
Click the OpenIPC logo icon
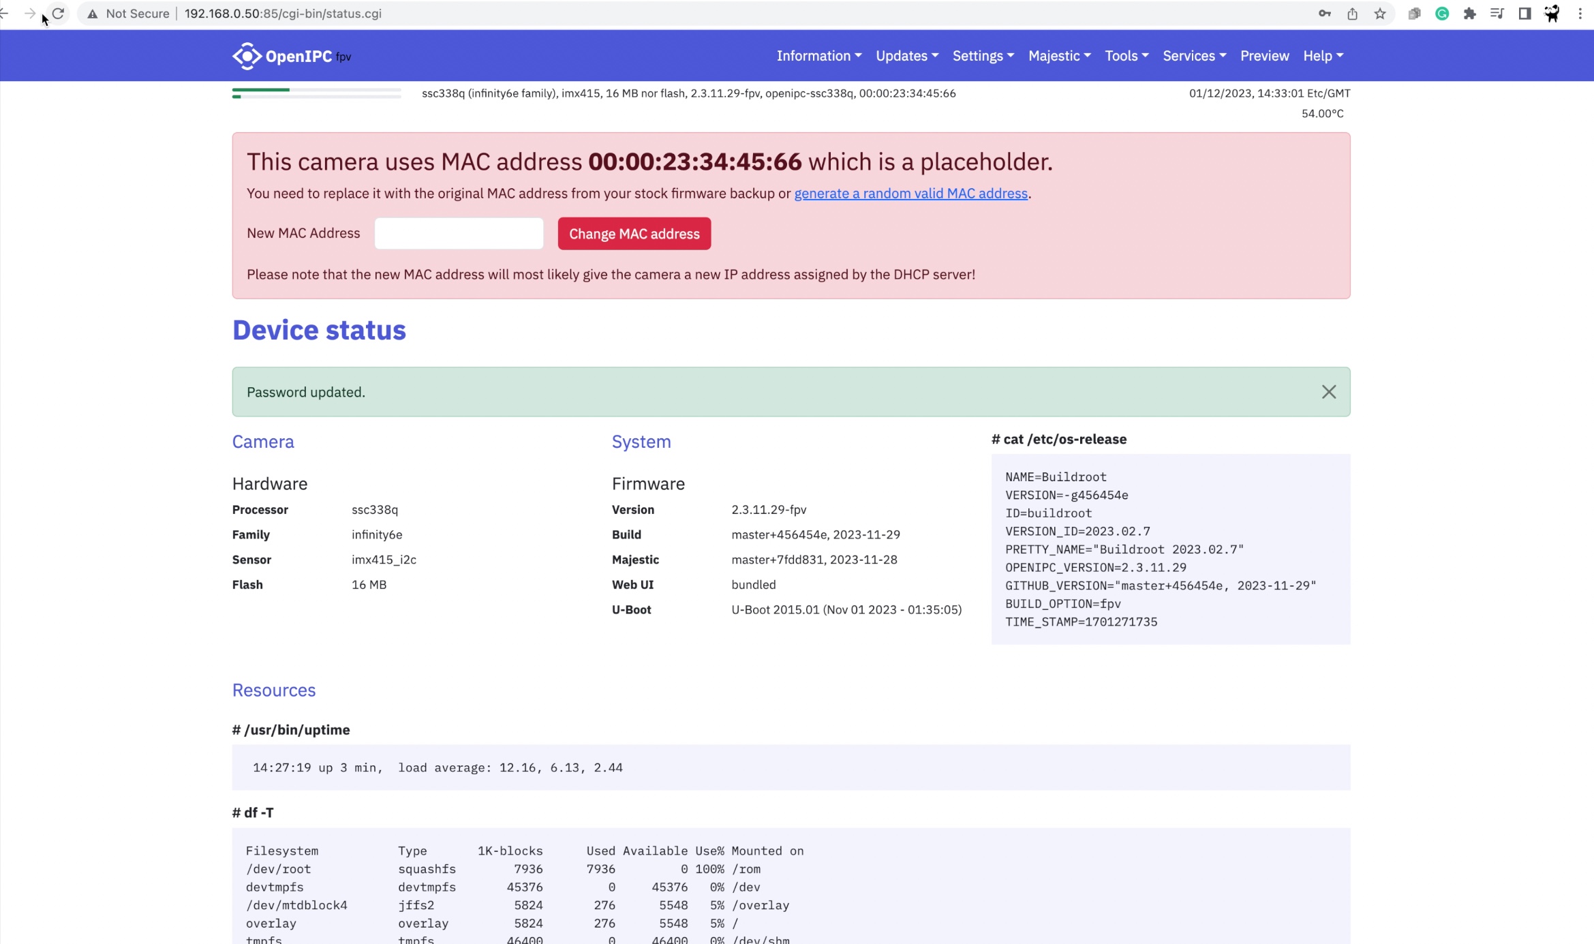(x=246, y=56)
